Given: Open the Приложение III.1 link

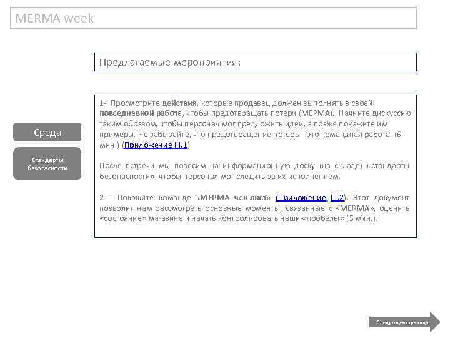Looking at the screenshot, I should tap(156, 145).
